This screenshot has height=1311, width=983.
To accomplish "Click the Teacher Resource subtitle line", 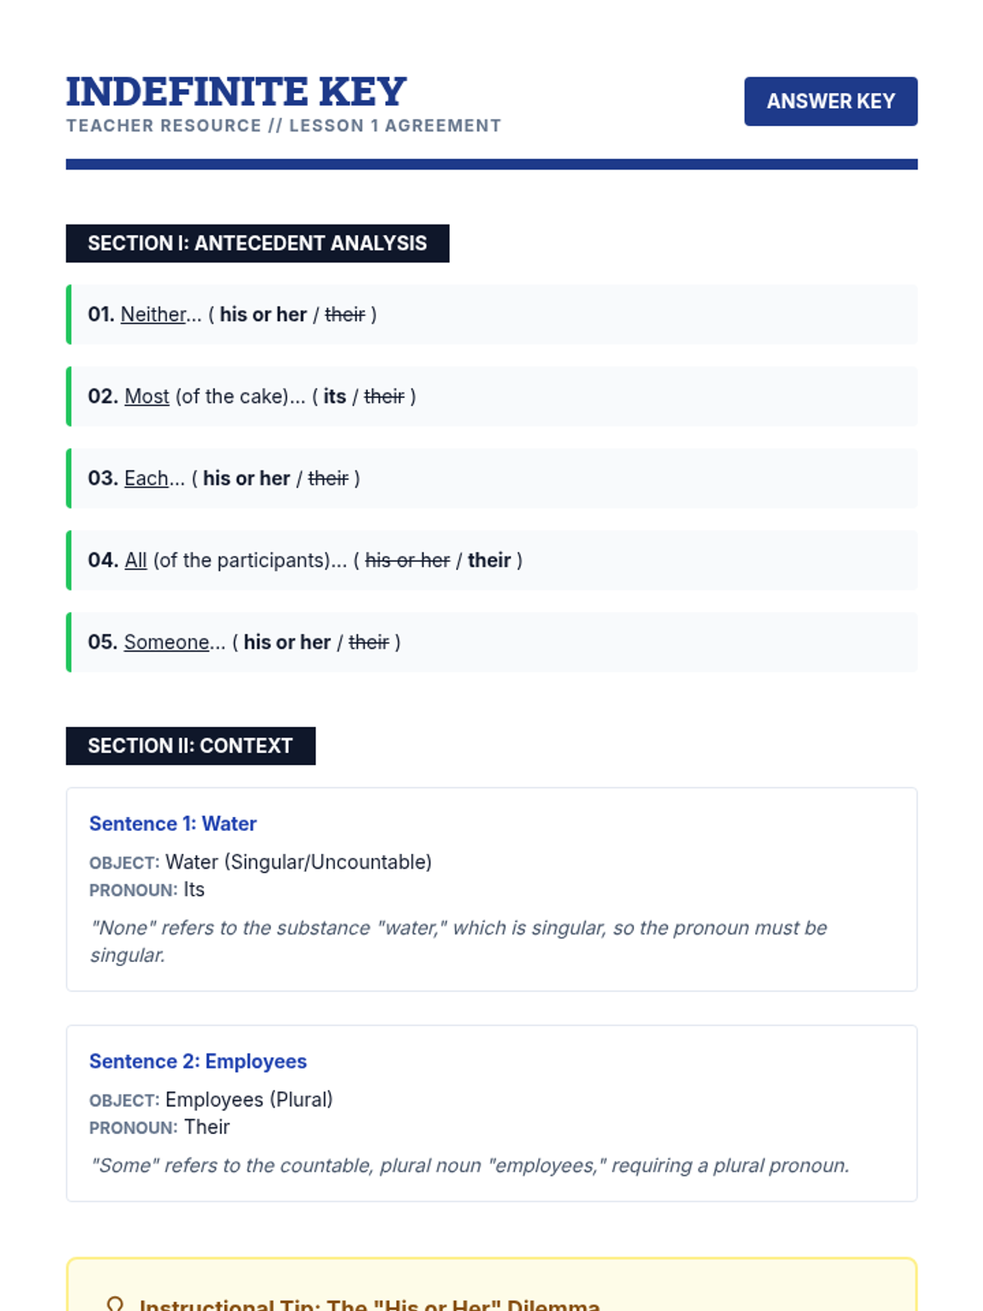I will coord(283,126).
